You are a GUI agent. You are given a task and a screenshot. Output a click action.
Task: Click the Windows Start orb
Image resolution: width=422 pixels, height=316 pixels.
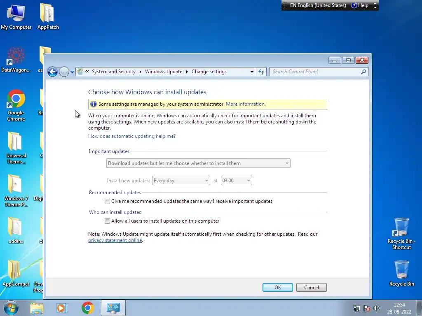click(x=11, y=308)
